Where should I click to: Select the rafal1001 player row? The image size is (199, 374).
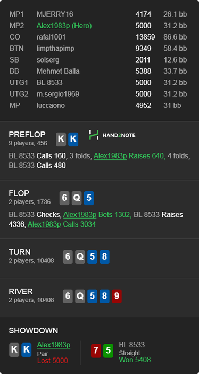pyautogui.click(x=99, y=37)
